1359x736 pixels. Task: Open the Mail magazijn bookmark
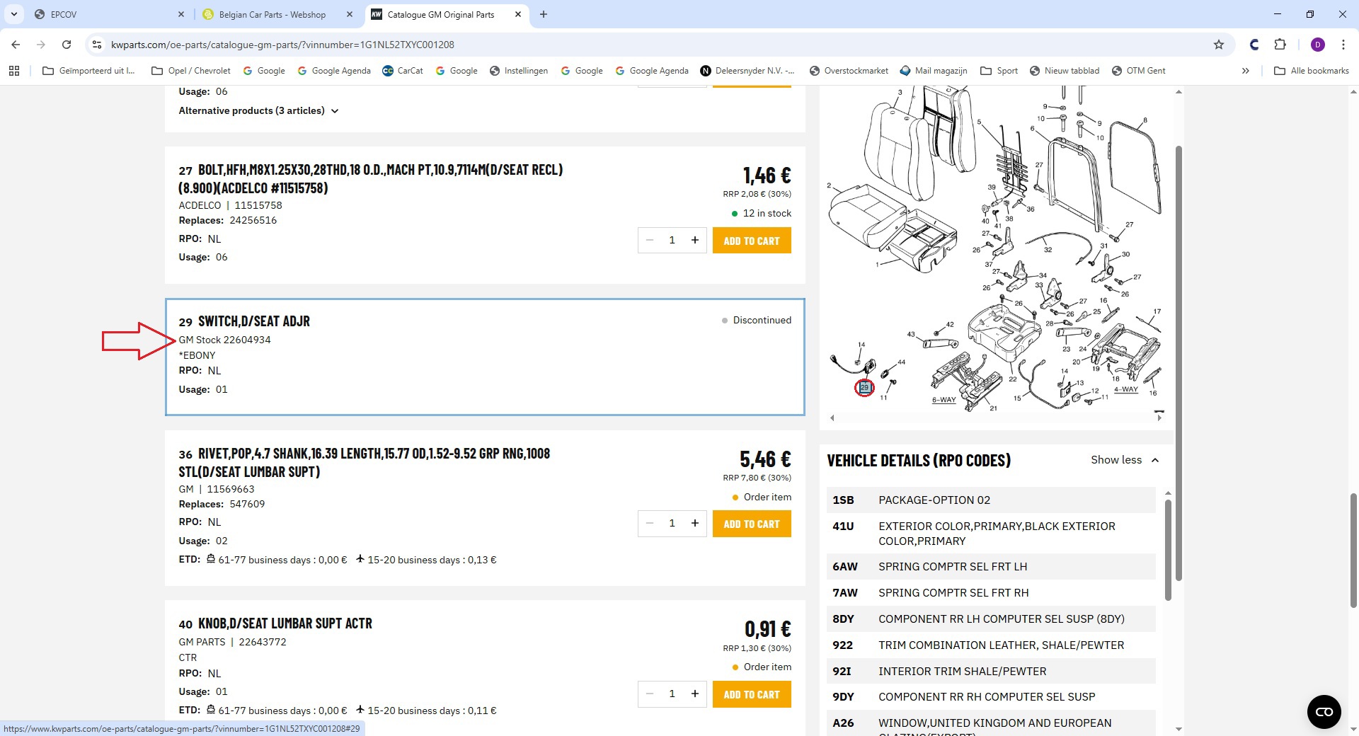coord(933,71)
